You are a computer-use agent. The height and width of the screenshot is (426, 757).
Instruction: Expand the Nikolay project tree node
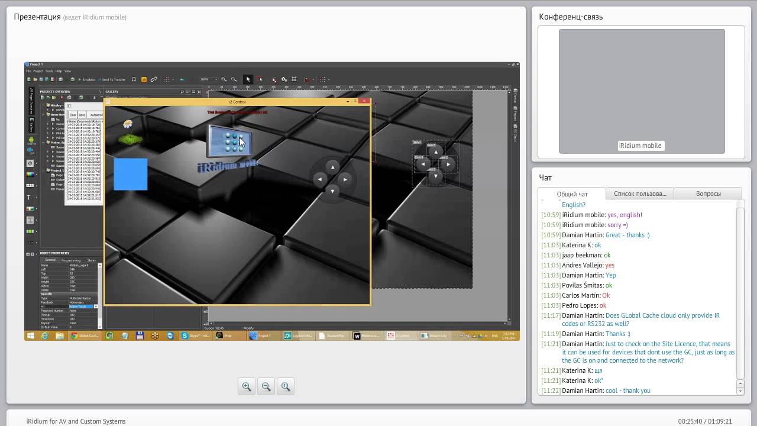click(43, 105)
